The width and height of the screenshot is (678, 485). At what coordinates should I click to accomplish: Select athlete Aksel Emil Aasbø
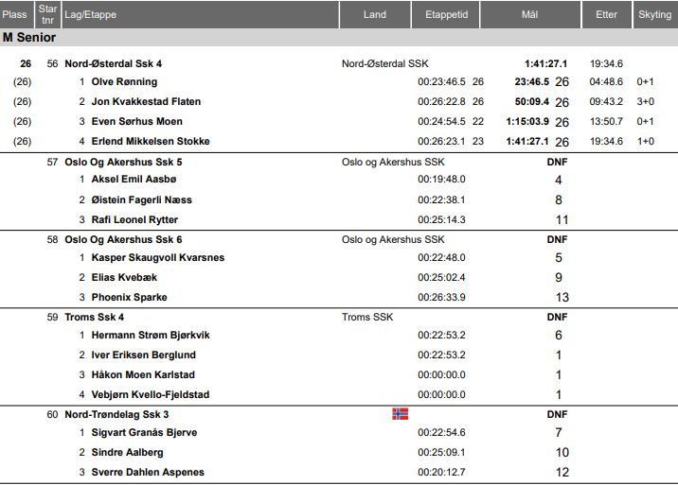pos(134,180)
